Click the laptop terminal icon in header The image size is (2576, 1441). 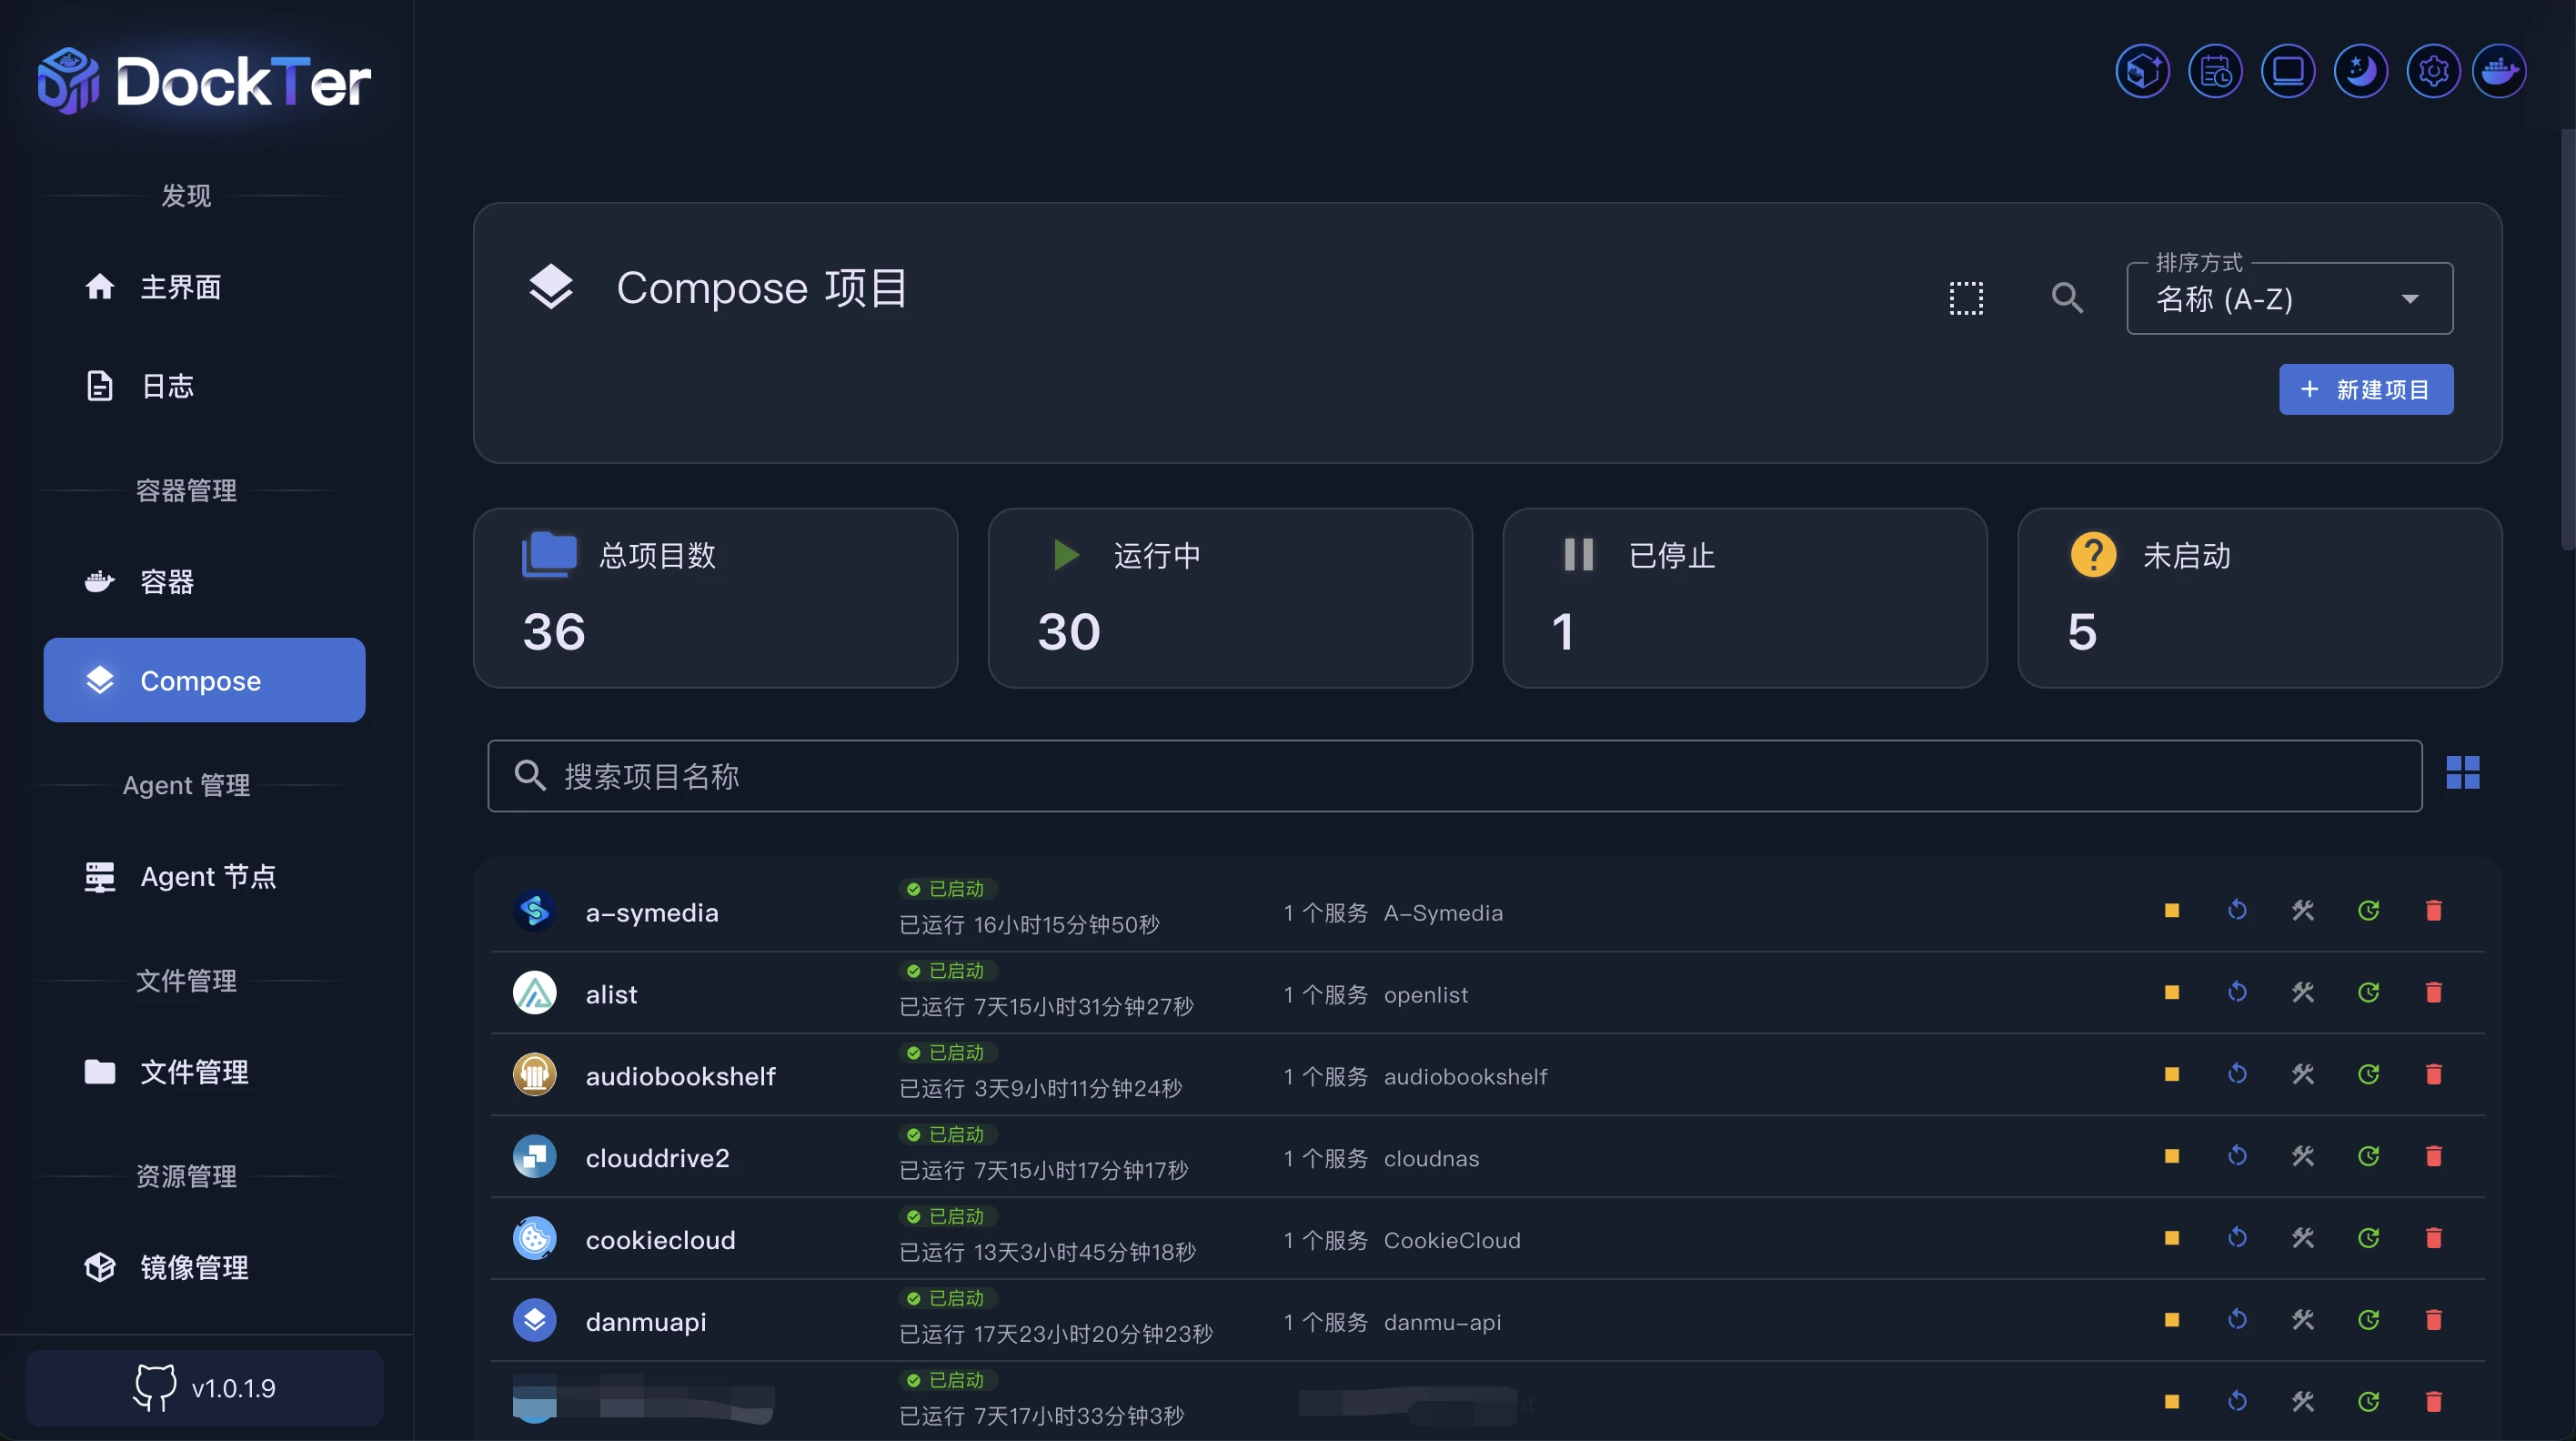(2288, 71)
